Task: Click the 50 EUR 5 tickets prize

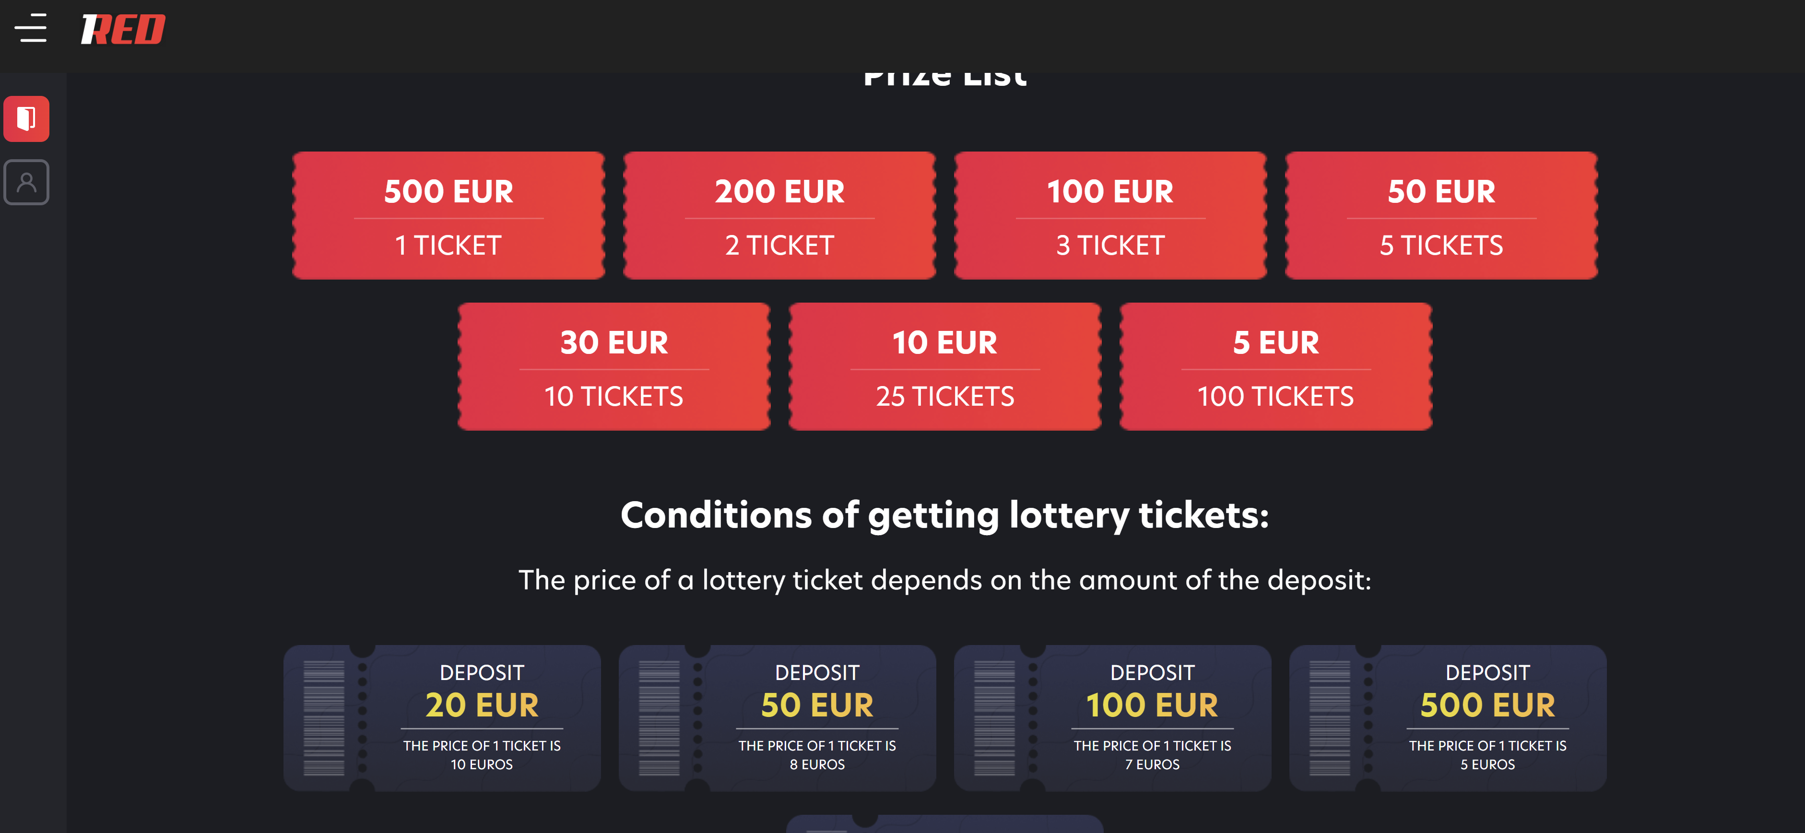Action: click(1441, 216)
